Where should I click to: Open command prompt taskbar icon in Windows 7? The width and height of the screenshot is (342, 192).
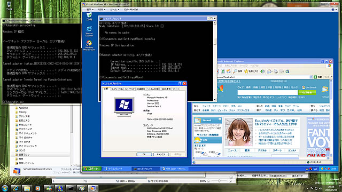pos(71,188)
